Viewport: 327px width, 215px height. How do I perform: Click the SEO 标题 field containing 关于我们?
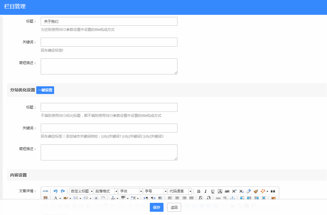[109, 21]
